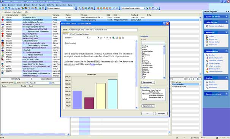The image size is (230, 139).
Task: Click the maroon bar in chart
Action: click(x=89, y=103)
